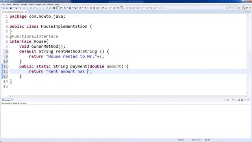Switch to the Debug perspective icon
The width and height of the screenshot is (252, 142).
[x=246, y=8]
